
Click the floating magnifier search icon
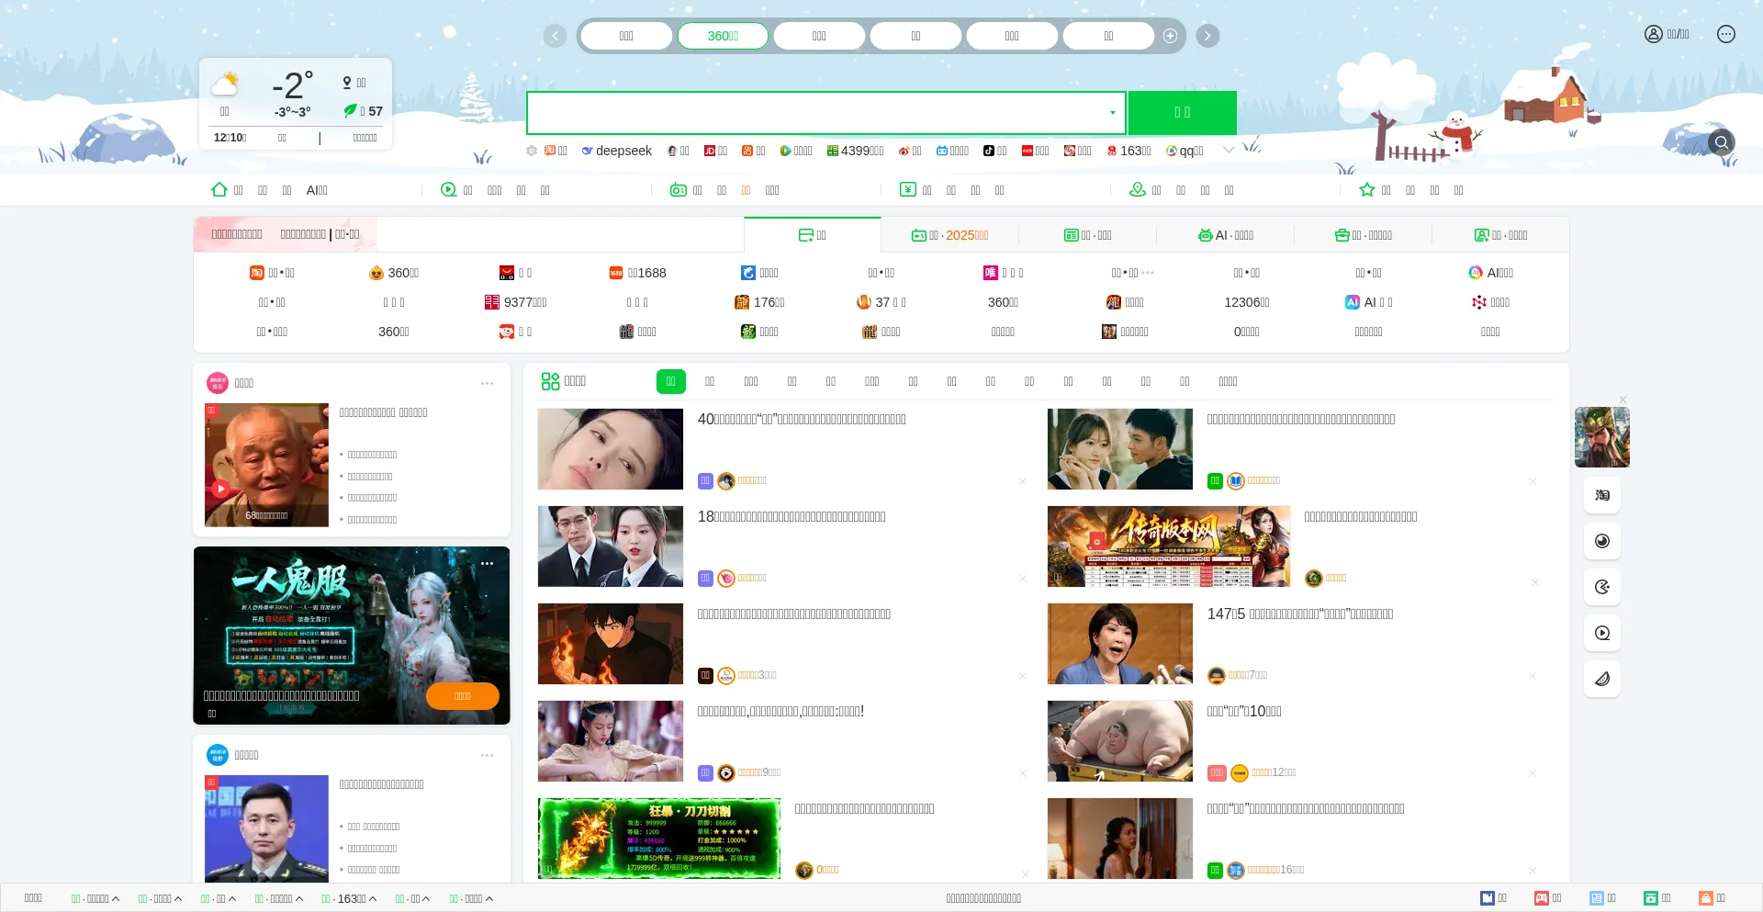click(x=1722, y=142)
